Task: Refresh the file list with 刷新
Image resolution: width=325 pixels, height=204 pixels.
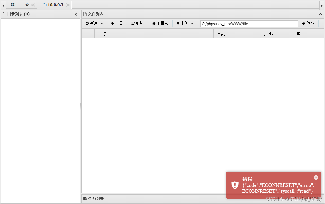Action: click(137, 23)
